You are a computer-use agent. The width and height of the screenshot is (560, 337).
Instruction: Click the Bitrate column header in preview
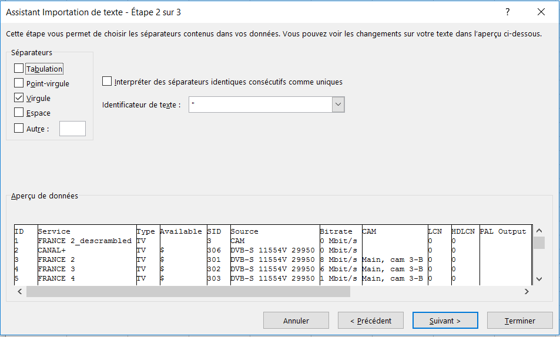336,231
